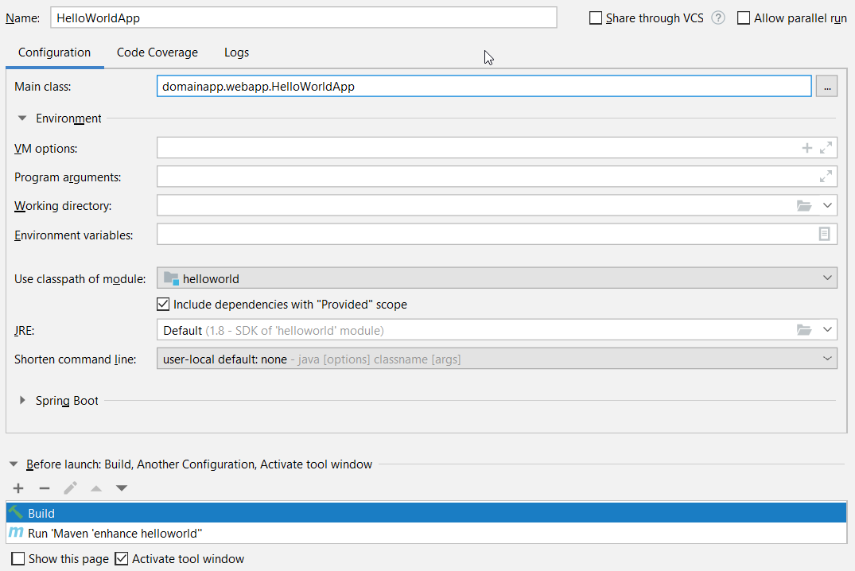Click Main class browse ellipsis button
The width and height of the screenshot is (855, 571).
pos(826,87)
